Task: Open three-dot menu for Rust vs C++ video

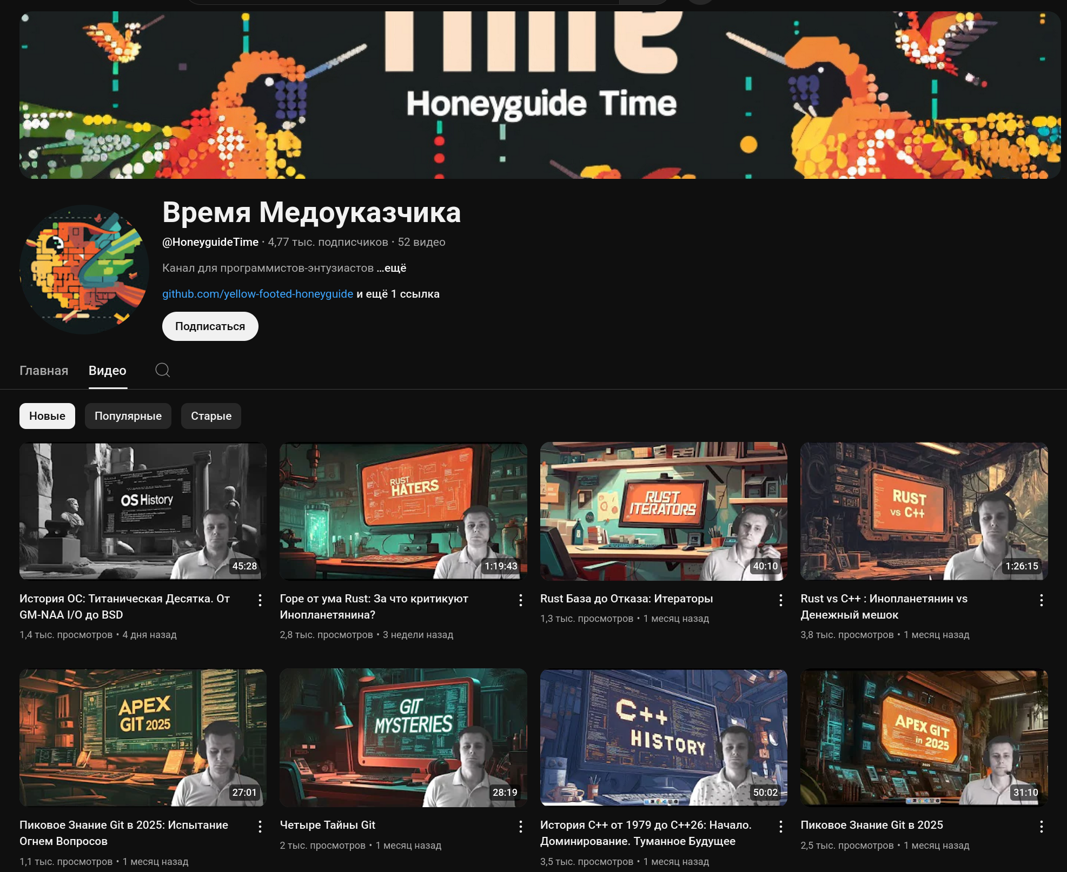Action: click(1041, 600)
